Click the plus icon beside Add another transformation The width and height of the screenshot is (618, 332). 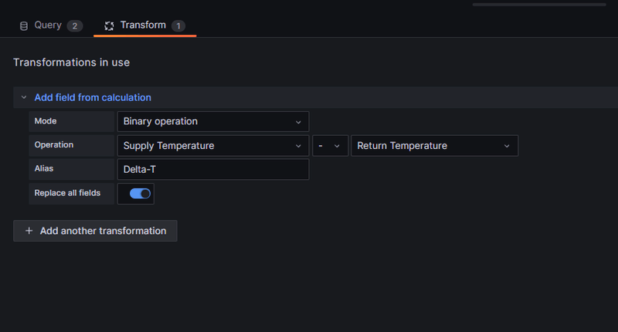tap(29, 231)
